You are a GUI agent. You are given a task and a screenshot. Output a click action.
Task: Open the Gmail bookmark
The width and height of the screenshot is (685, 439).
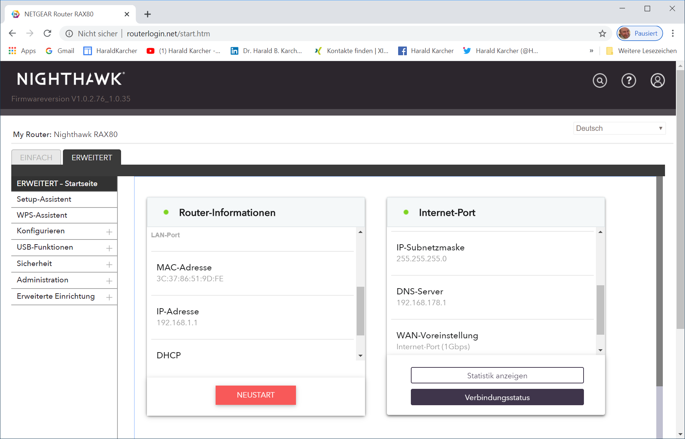point(60,51)
